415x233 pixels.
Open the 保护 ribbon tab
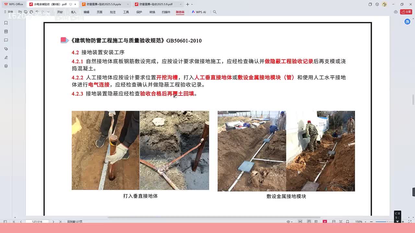[x=139, y=12]
